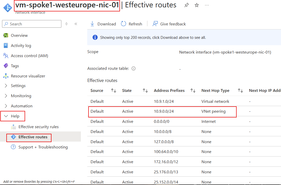
Task: Open the network interface Overview icon
Action: click(x=7, y=35)
